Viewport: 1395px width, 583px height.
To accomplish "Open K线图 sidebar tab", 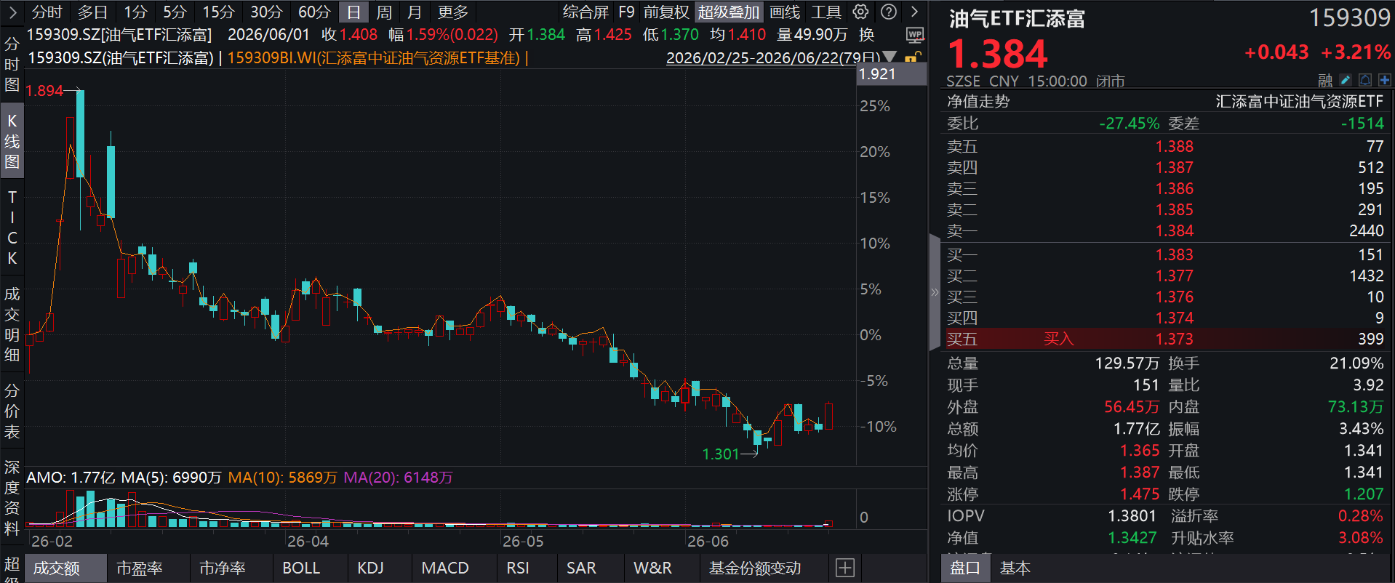I will (12, 141).
